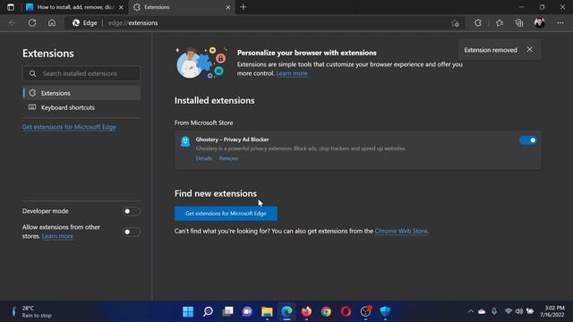Open Task View from taskbar

click(227, 311)
